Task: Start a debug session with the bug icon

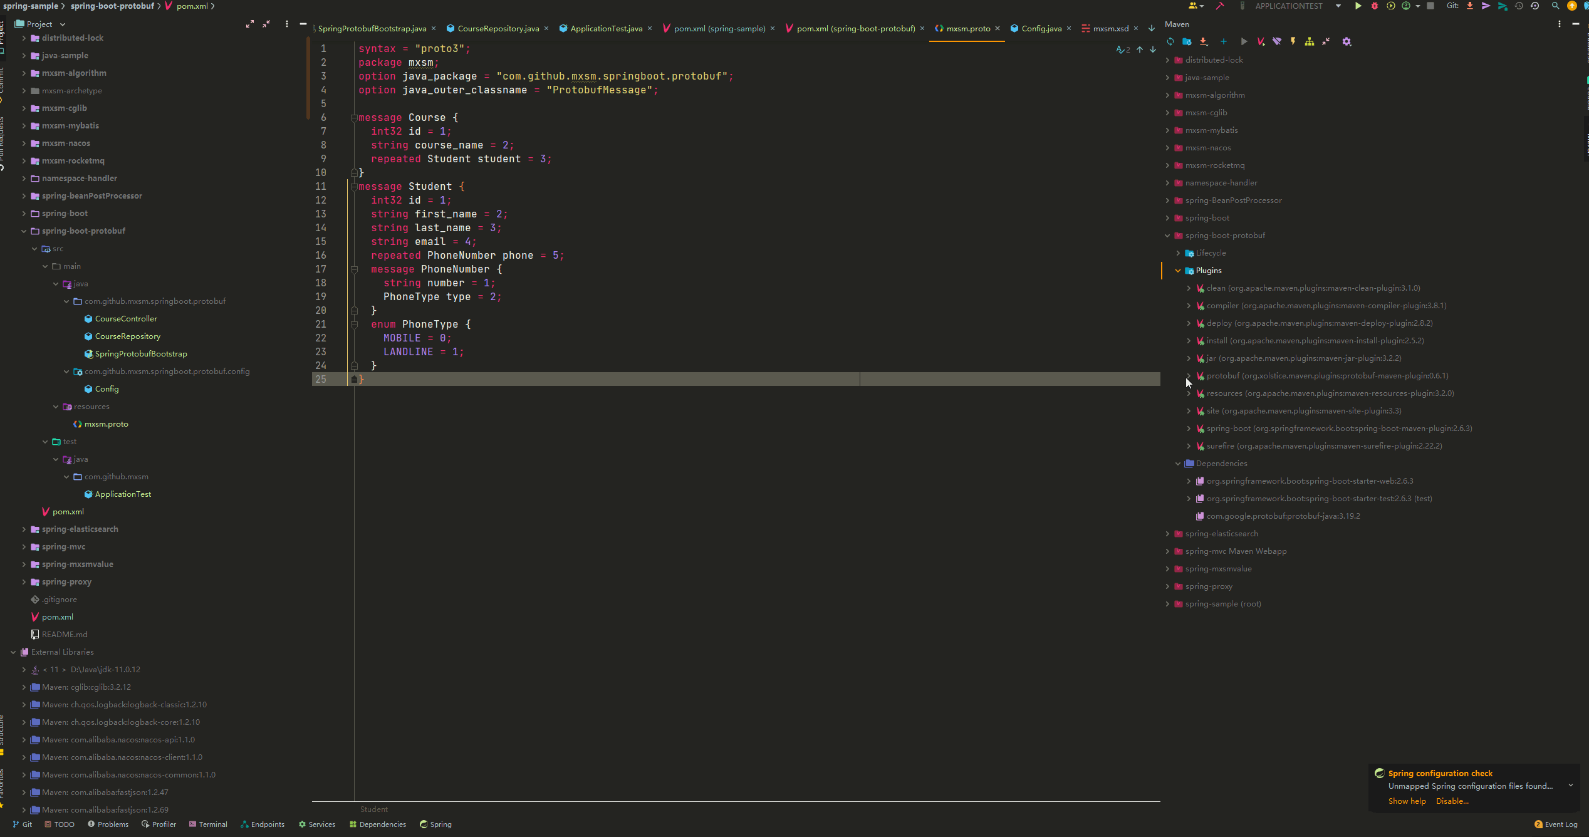Action: 1374,6
